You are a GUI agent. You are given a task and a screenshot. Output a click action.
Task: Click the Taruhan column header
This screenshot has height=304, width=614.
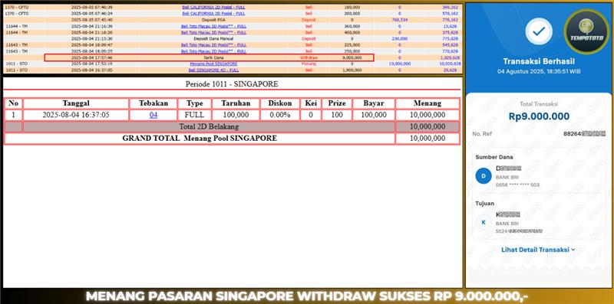236,103
